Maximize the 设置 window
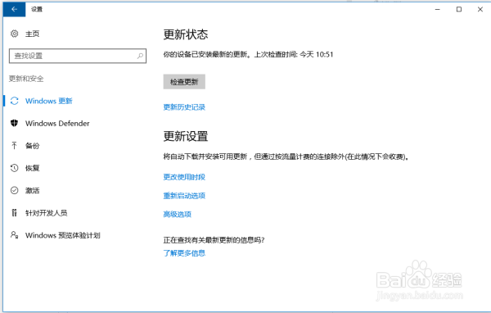The width and height of the screenshot is (491, 313). tap(459, 9)
